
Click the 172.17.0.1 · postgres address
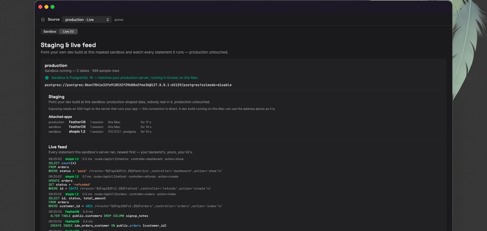coord(122,132)
